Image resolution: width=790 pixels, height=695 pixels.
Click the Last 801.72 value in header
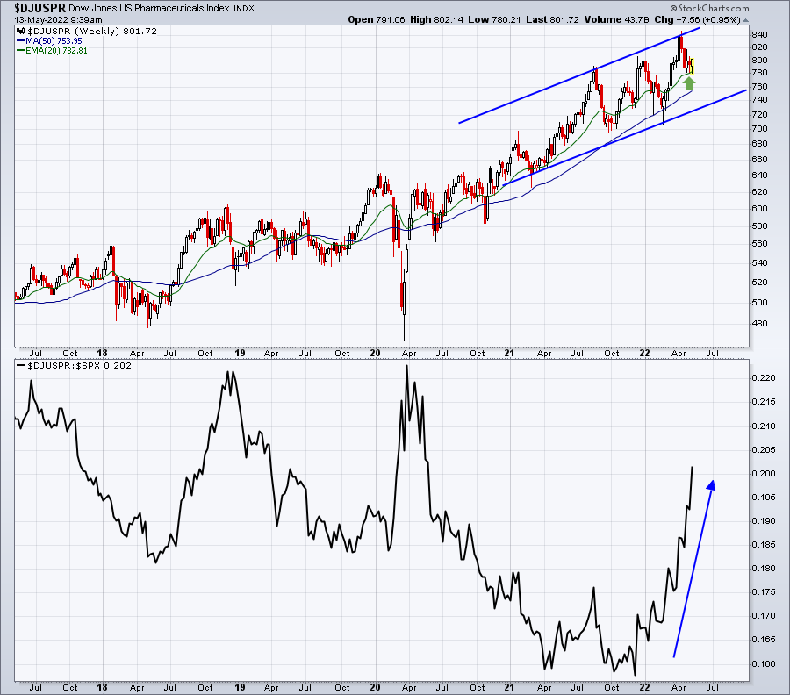(x=552, y=19)
